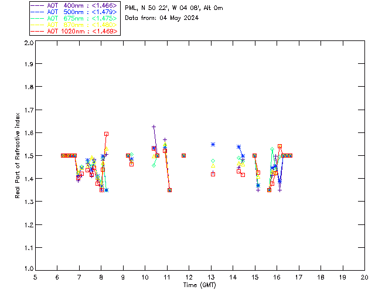
Task: Click the 1.5 y-axis tick label
Action: [29, 156]
